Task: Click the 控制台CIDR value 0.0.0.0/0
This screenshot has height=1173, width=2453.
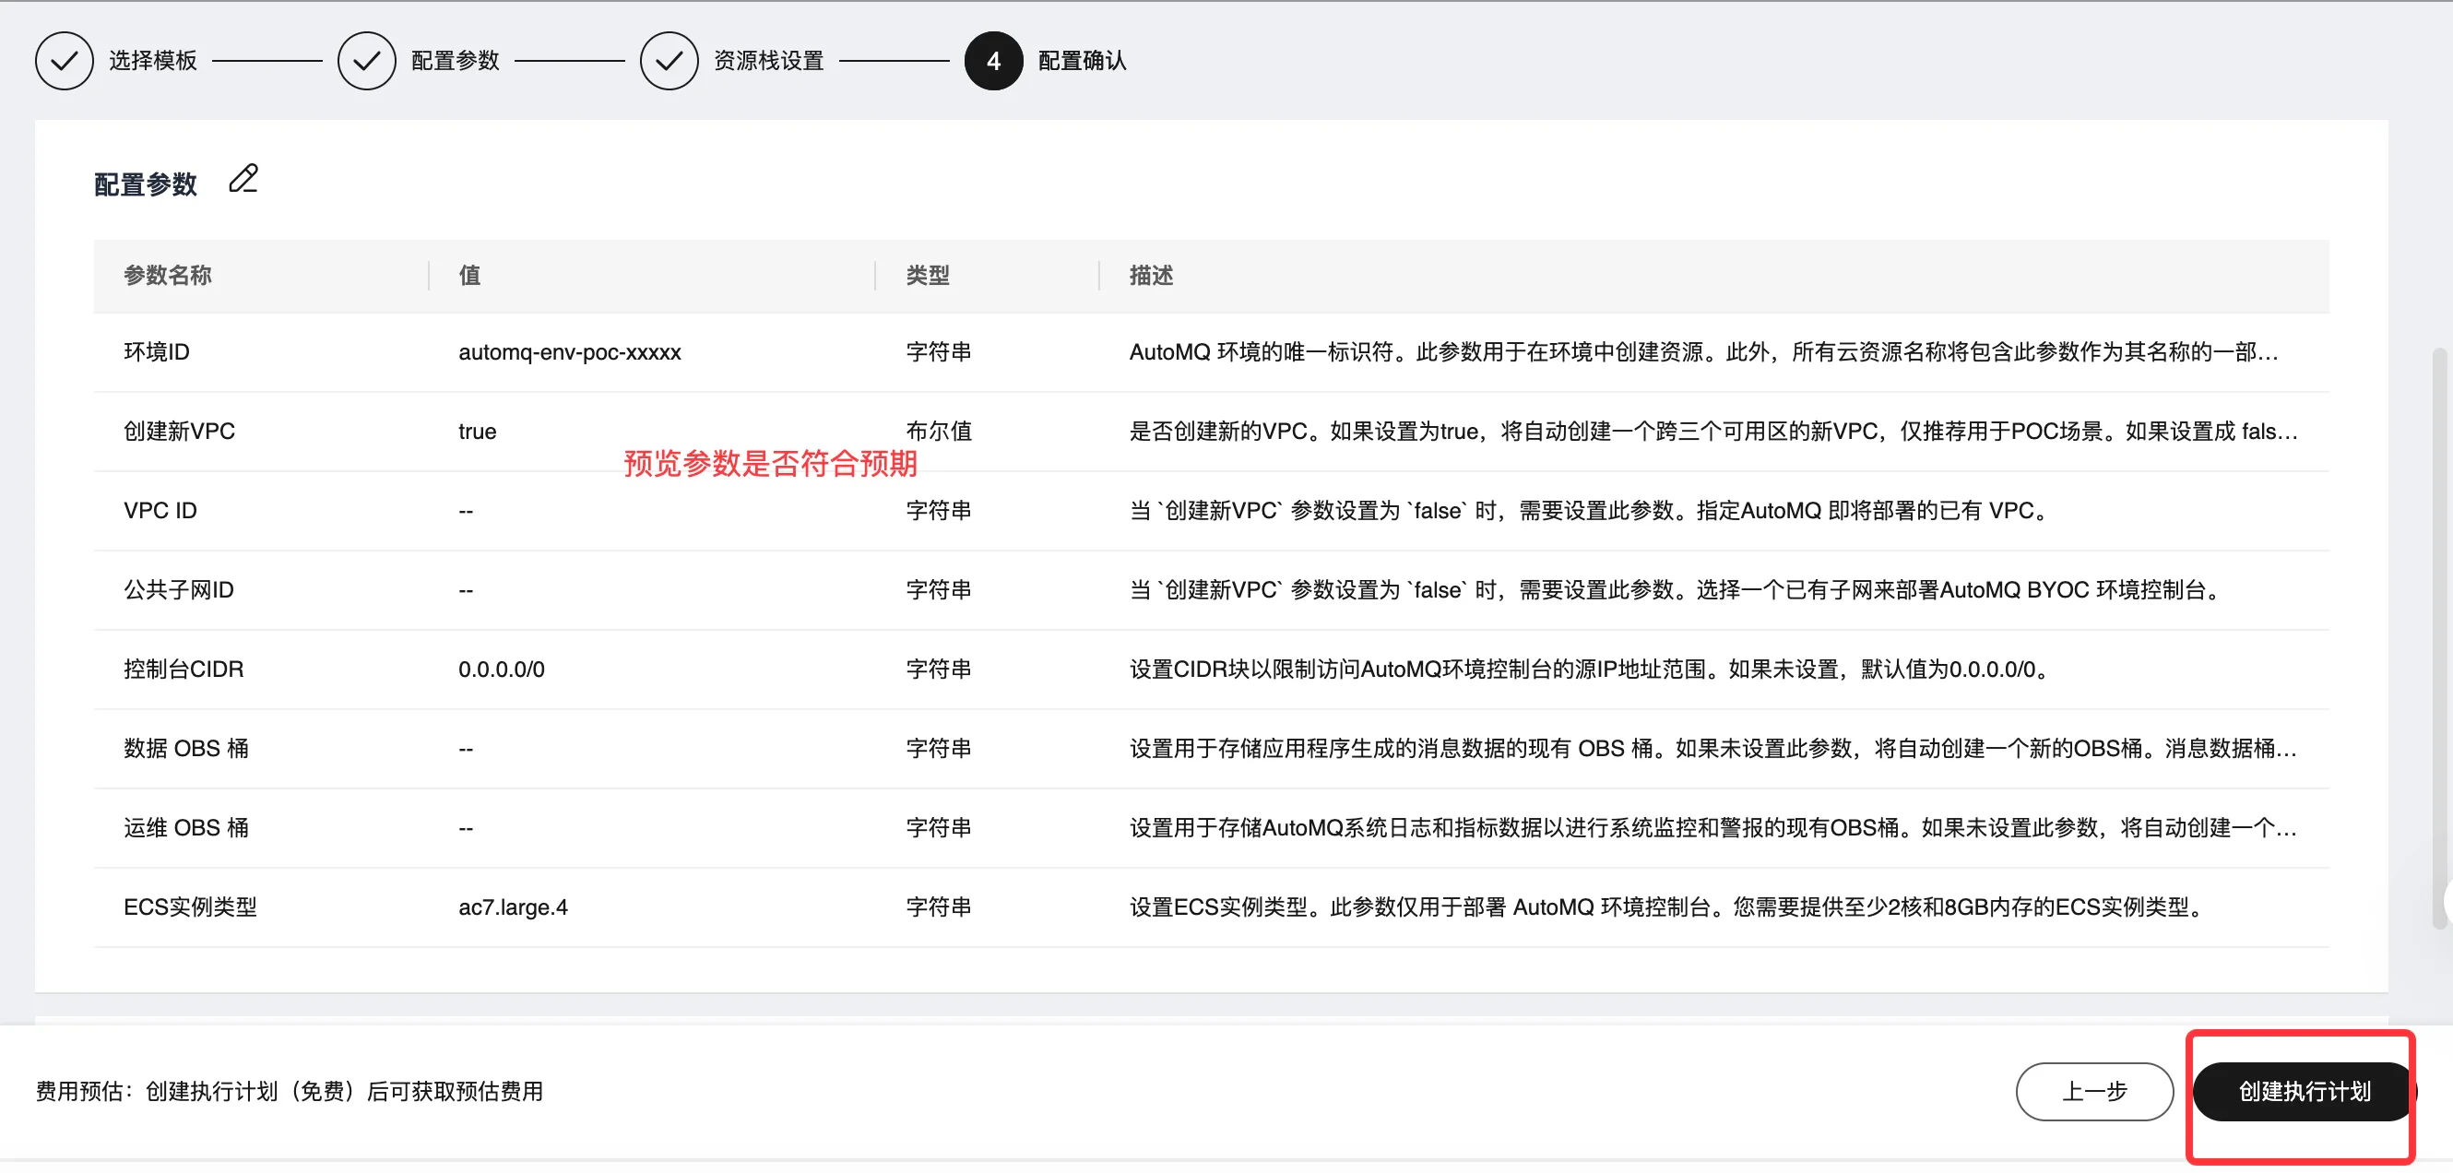Action: [x=501, y=669]
